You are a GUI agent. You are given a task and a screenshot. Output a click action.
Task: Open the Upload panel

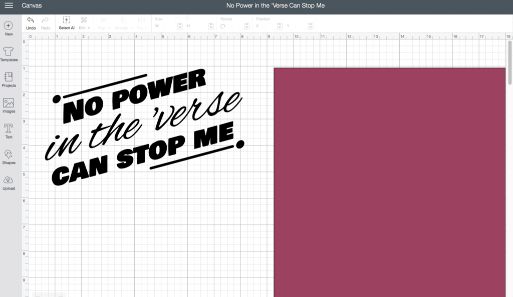pyautogui.click(x=9, y=183)
